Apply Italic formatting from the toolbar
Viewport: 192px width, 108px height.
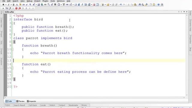(x=9, y=5)
